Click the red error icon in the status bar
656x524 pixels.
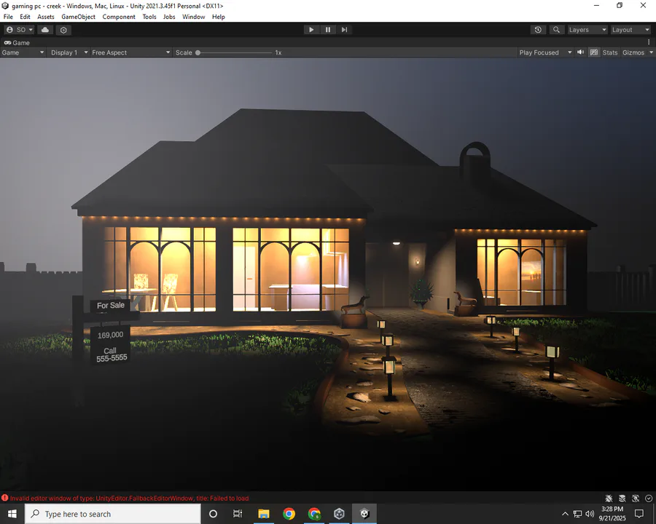click(4, 498)
